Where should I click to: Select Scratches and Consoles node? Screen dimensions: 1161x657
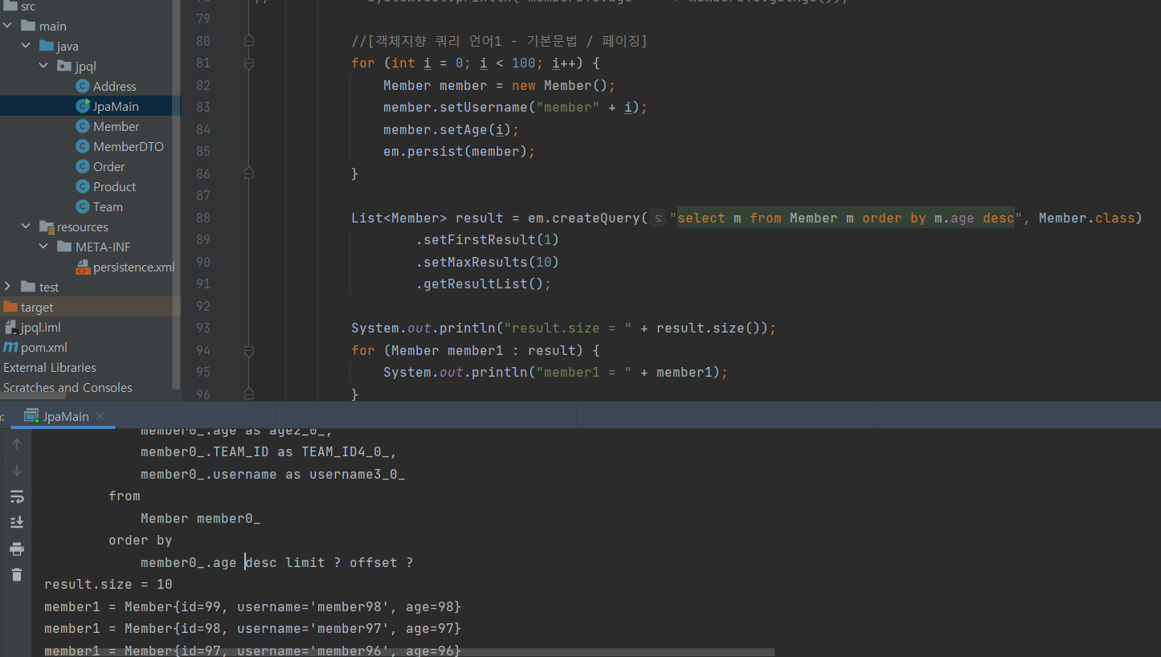point(67,387)
